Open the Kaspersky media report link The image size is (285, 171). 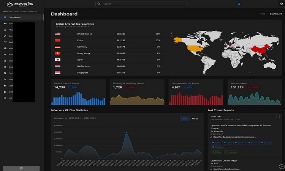point(235,137)
